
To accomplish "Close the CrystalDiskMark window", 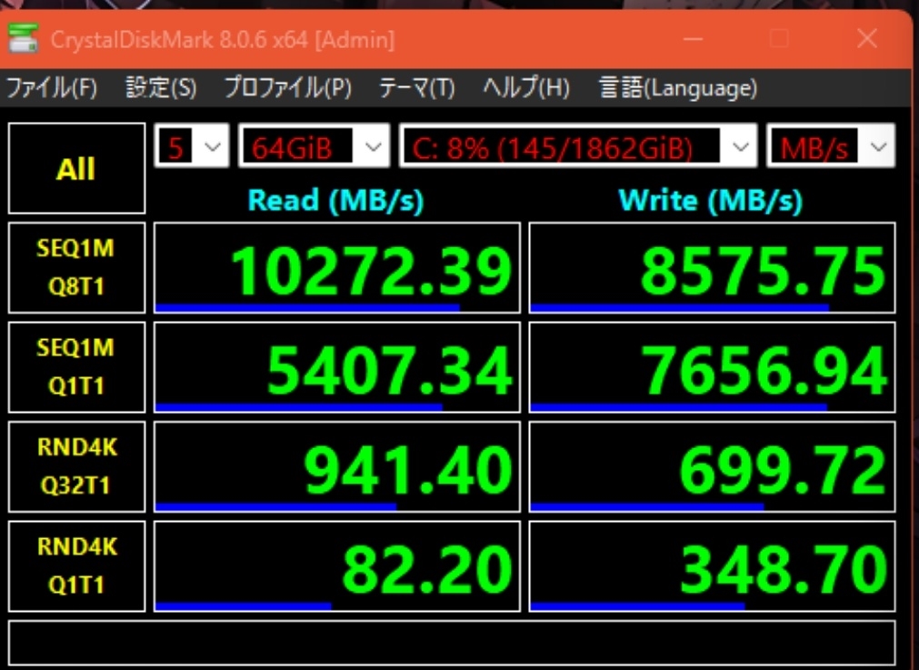I will coord(867,39).
